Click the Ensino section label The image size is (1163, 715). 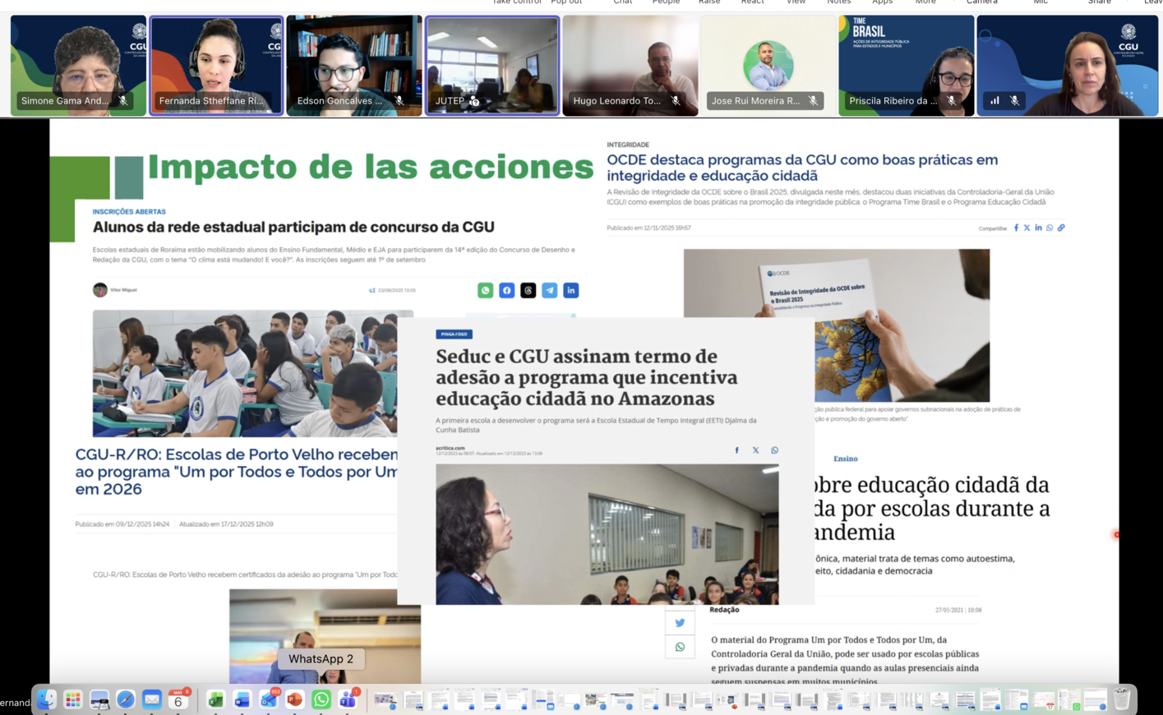point(846,459)
